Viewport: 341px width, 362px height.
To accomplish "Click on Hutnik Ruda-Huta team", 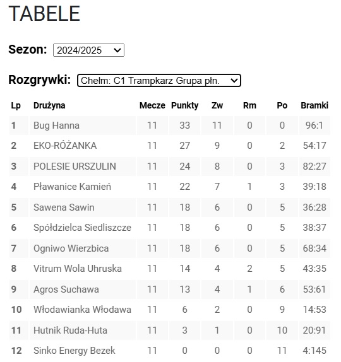I will [70, 330].
